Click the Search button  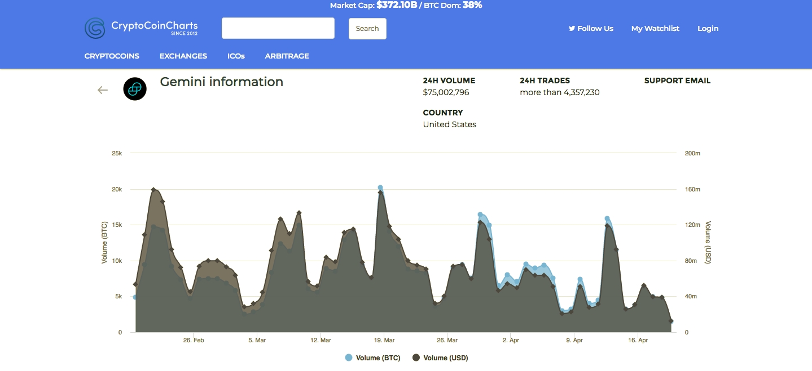[367, 29]
